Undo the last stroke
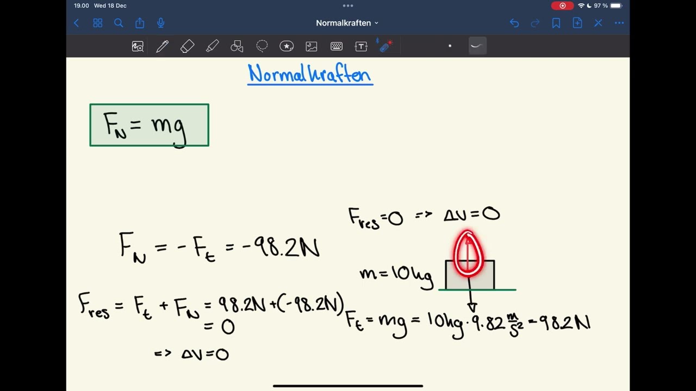The width and height of the screenshot is (696, 391). point(514,23)
